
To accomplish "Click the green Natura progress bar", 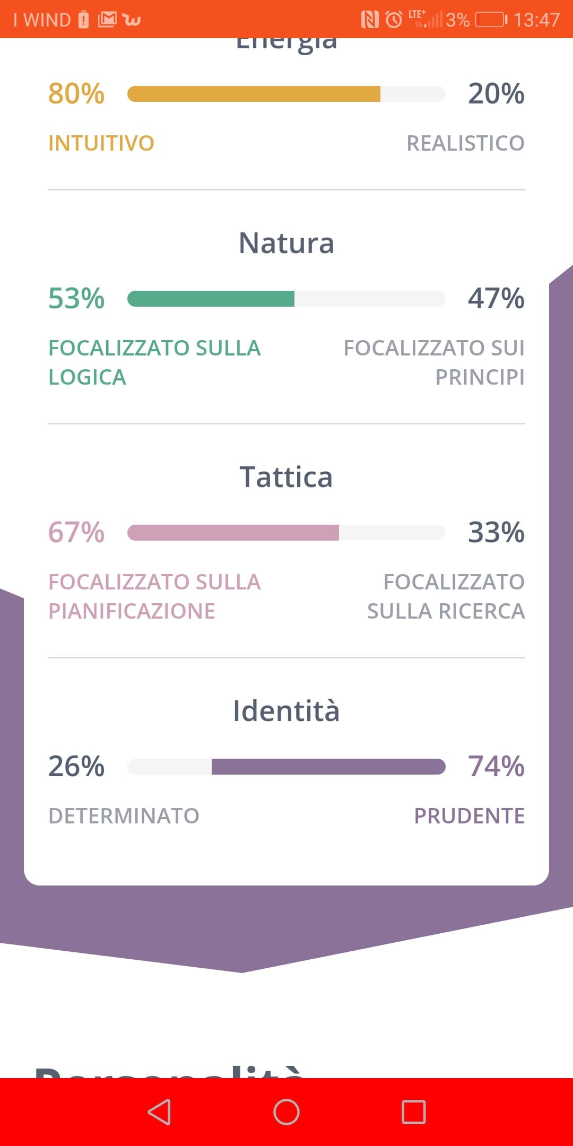I will 286,299.
